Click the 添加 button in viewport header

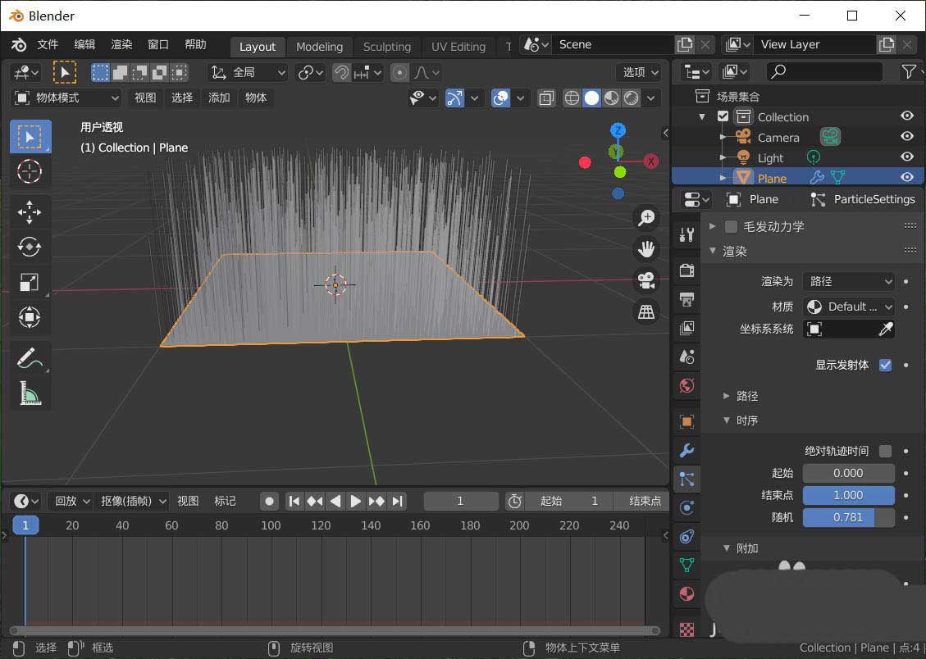(x=219, y=98)
